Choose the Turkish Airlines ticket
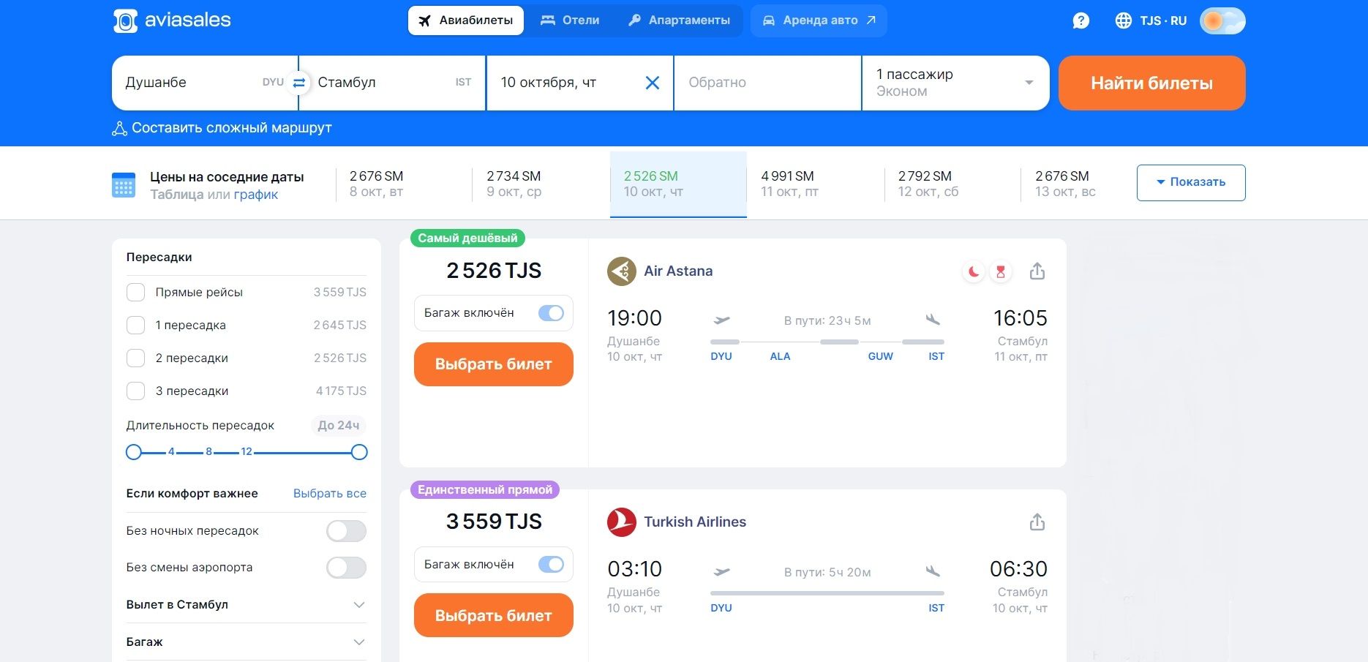This screenshot has width=1368, height=662. tap(494, 616)
